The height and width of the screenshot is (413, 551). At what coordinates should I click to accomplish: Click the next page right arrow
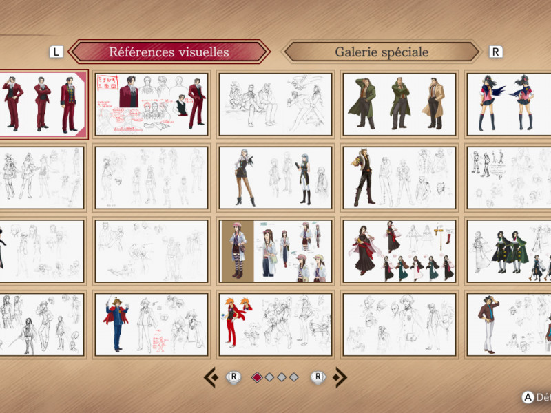click(x=340, y=377)
